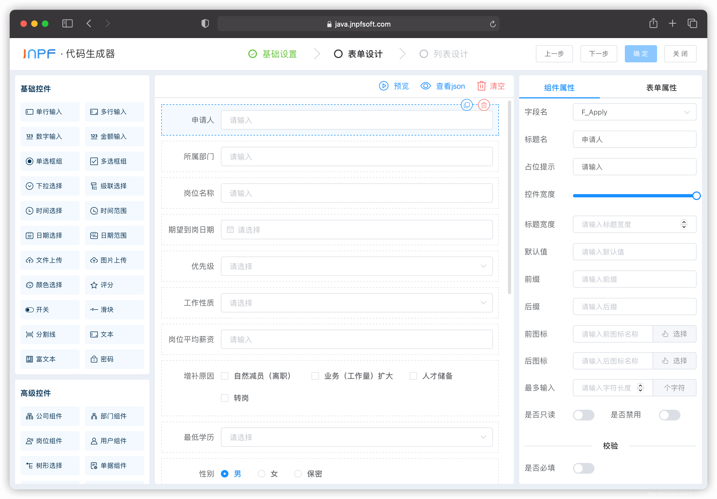
Task: Add the 图片上传 image upload control
Action: (114, 260)
